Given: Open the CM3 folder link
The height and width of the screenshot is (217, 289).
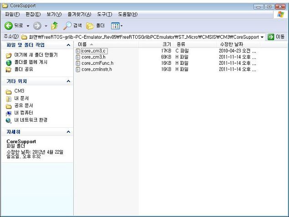Looking at the screenshot, I should [19, 91].
